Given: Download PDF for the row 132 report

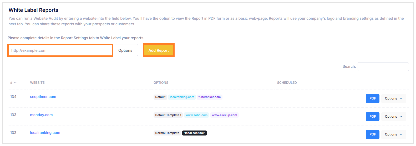Looking at the screenshot, I should point(372,134).
